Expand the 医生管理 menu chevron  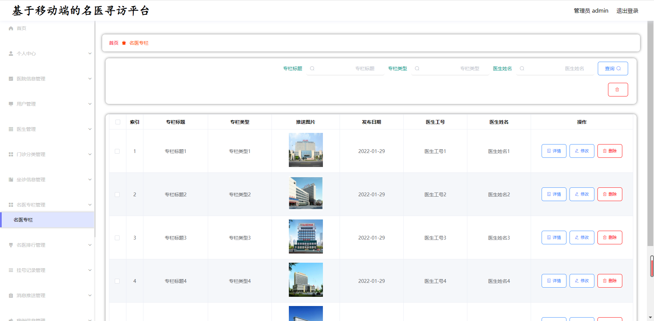pos(90,129)
